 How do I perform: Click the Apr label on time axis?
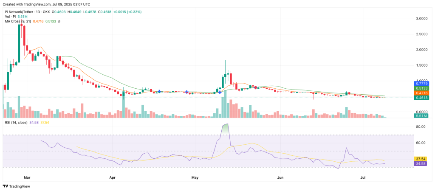click(112, 177)
